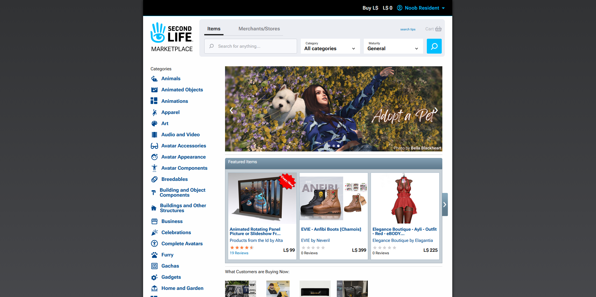The width and height of the screenshot is (596, 297).
Task: Select the Items search tab
Action: pyautogui.click(x=214, y=29)
